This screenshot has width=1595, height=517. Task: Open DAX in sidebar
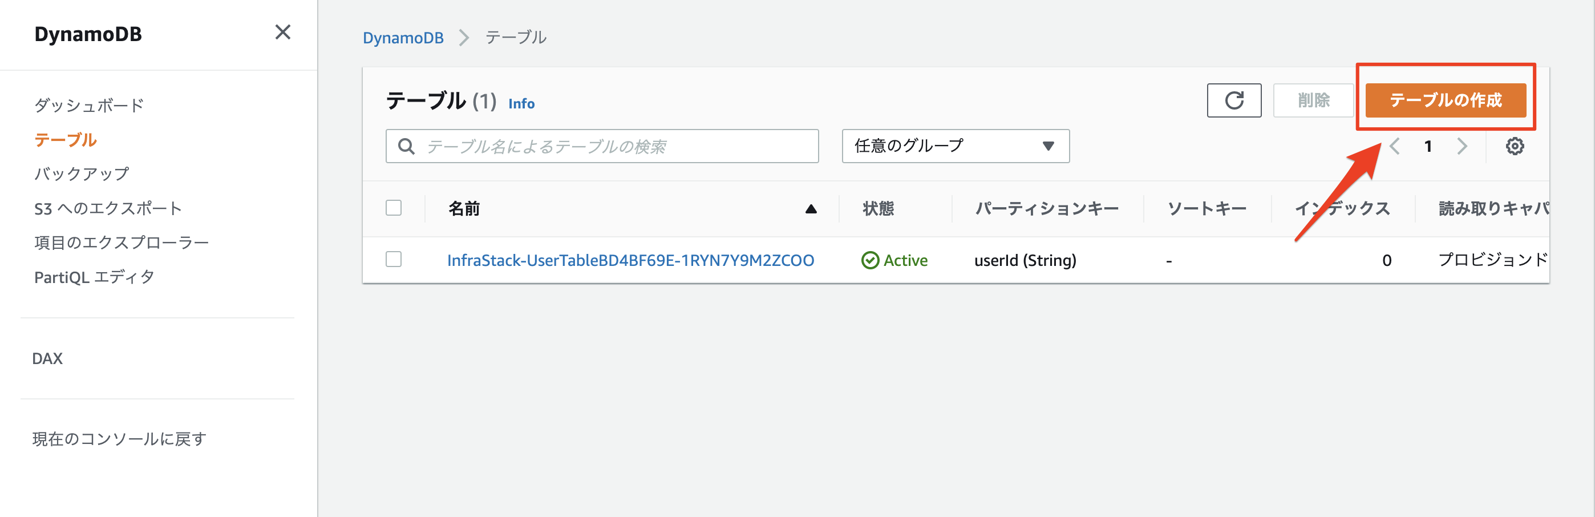click(x=48, y=358)
